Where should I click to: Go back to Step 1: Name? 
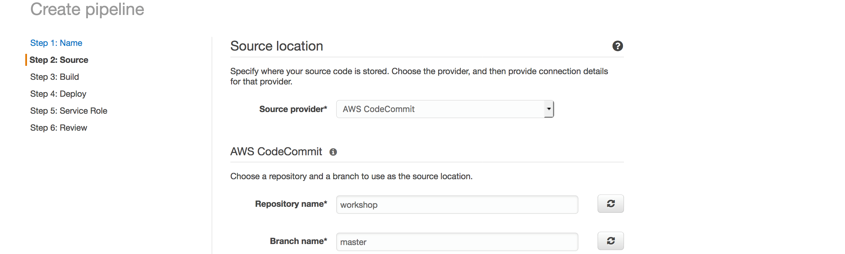click(56, 43)
